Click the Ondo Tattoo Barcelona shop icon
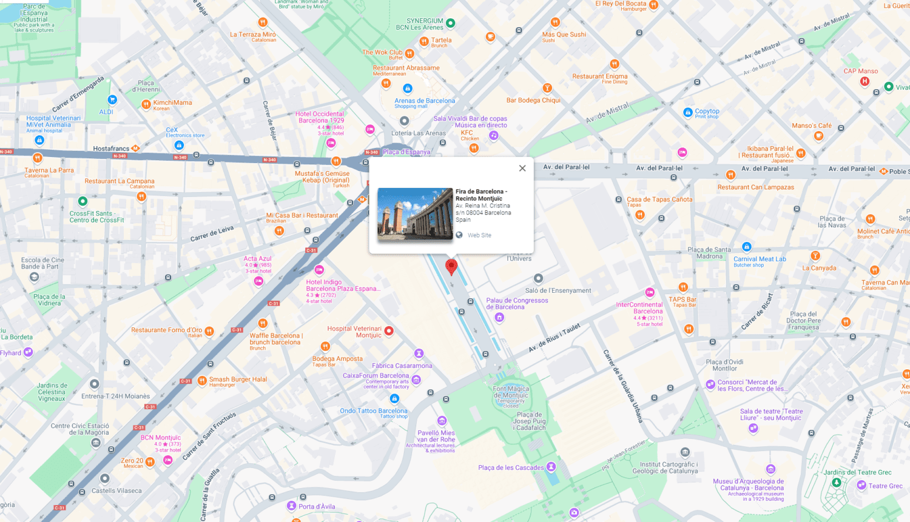Screen dimensions: 910x522 (x=394, y=398)
